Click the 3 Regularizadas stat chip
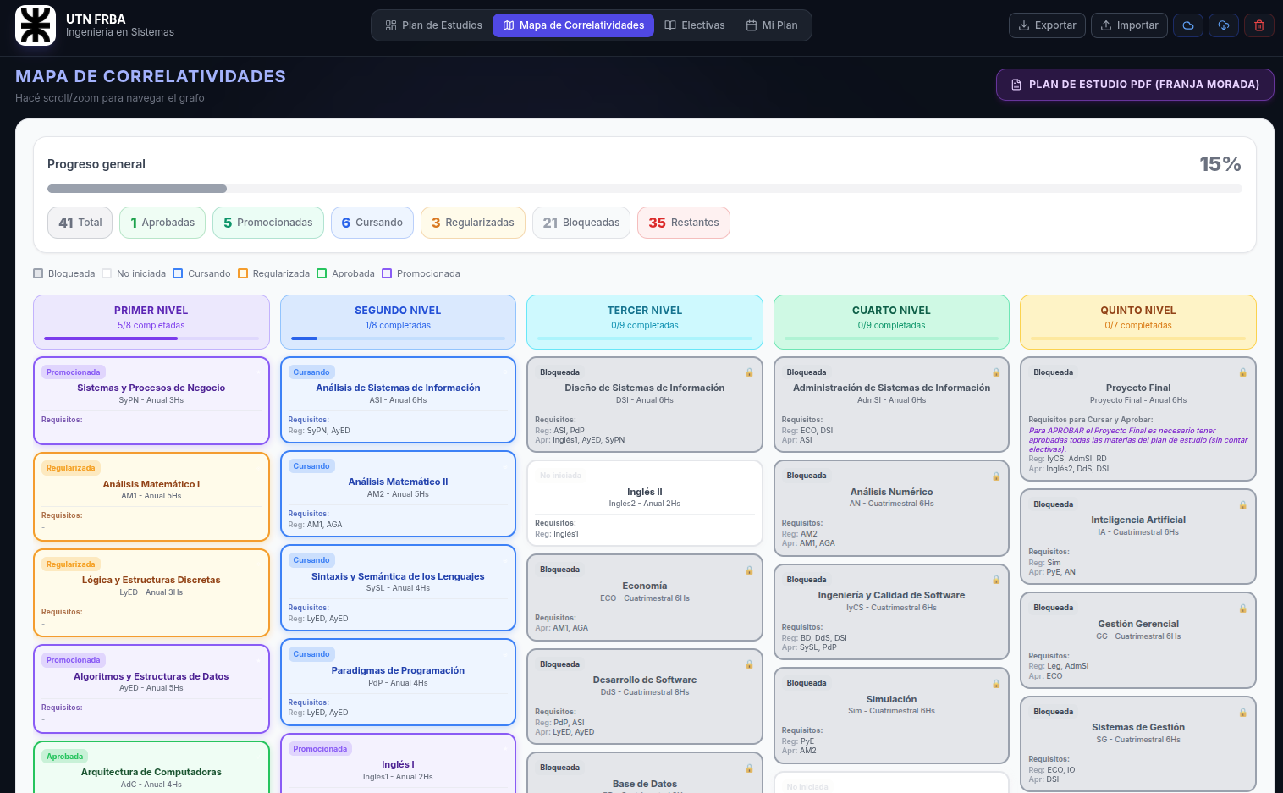This screenshot has height=793, width=1283. pyautogui.click(x=473, y=223)
